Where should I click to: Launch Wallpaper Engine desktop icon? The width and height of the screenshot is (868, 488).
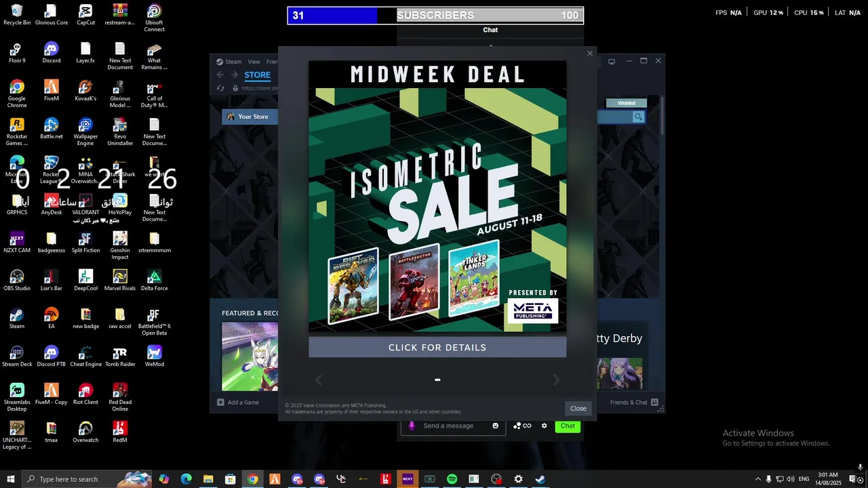point(85,132)
